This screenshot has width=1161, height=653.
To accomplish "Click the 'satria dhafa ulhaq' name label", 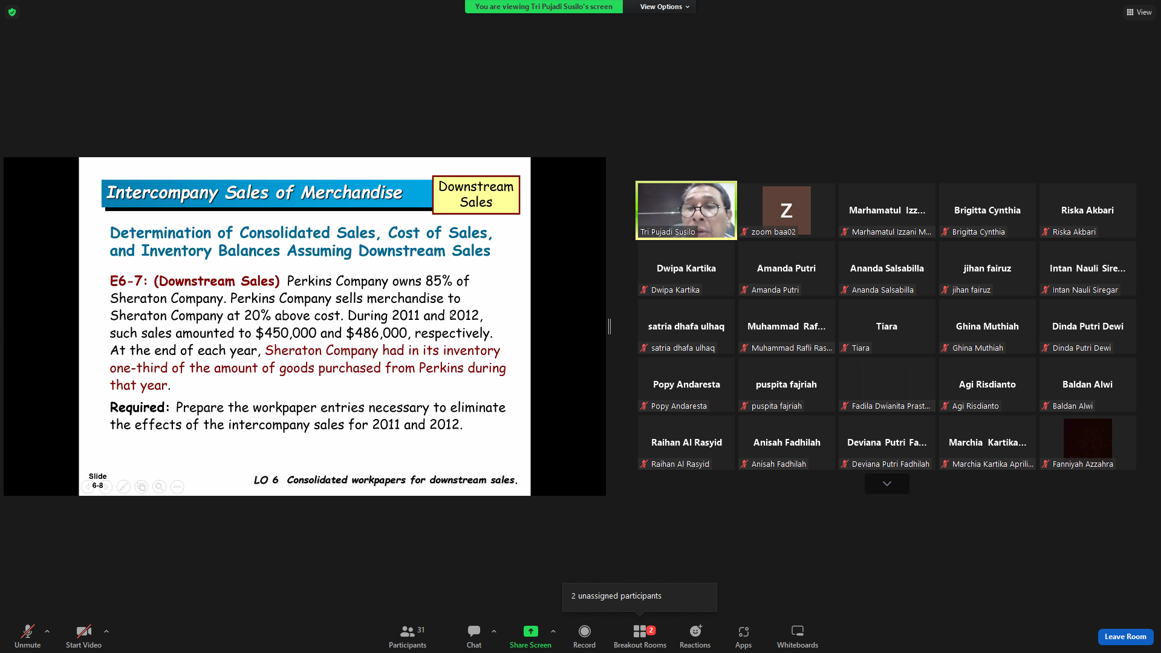I will (683, 348).
